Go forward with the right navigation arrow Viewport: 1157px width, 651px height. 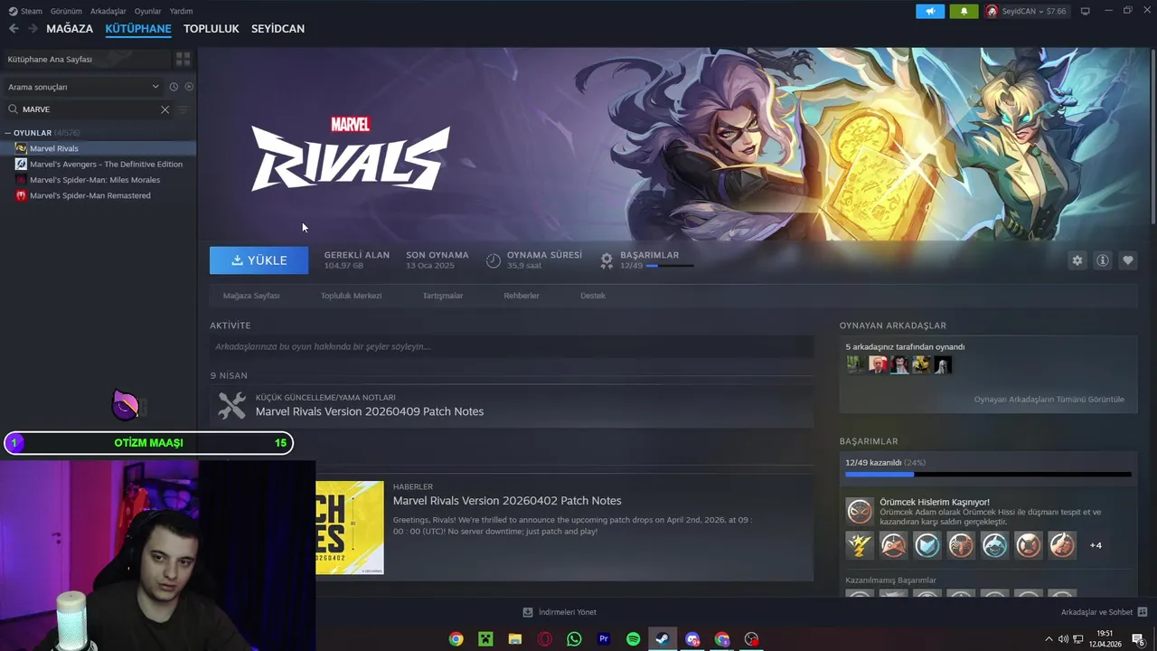point(33,29)
